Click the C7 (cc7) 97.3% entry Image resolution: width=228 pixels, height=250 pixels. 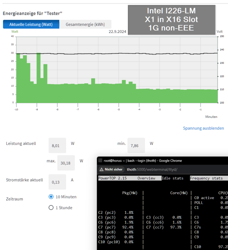(164, 227)
